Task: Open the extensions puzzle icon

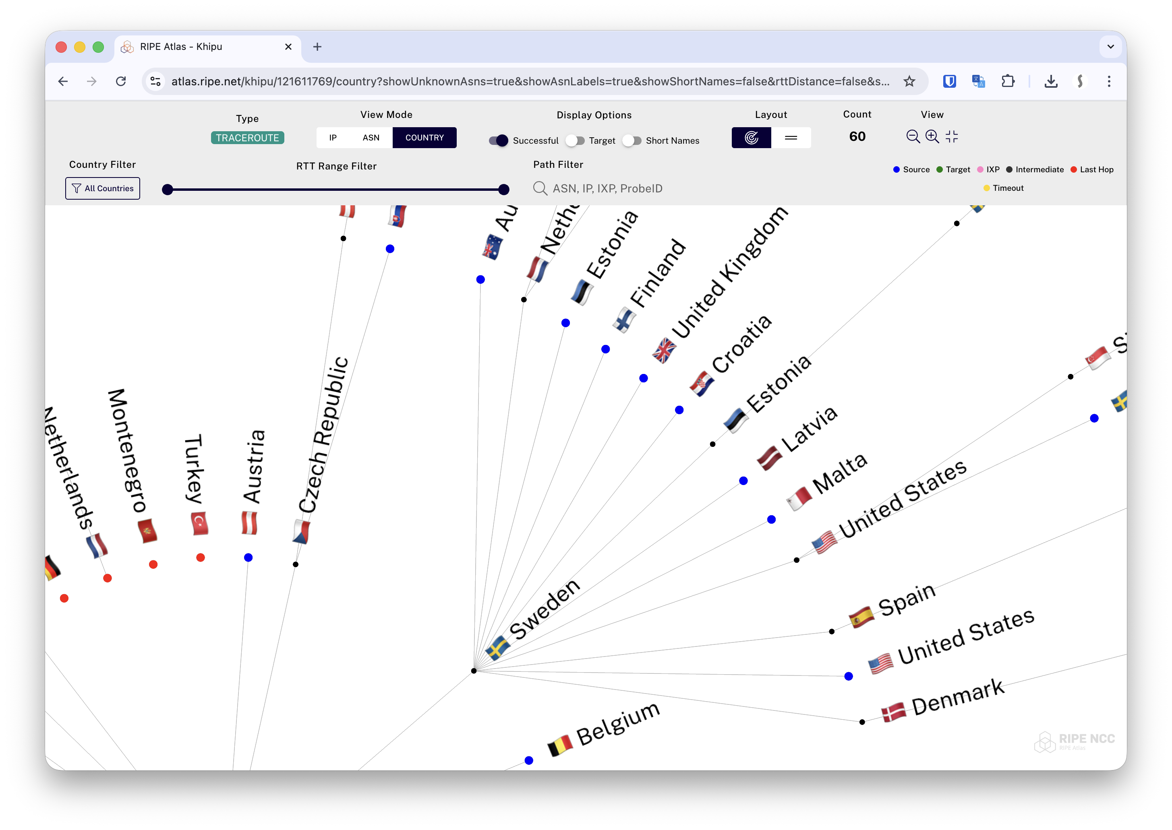Action: (x=1008, y=81)
